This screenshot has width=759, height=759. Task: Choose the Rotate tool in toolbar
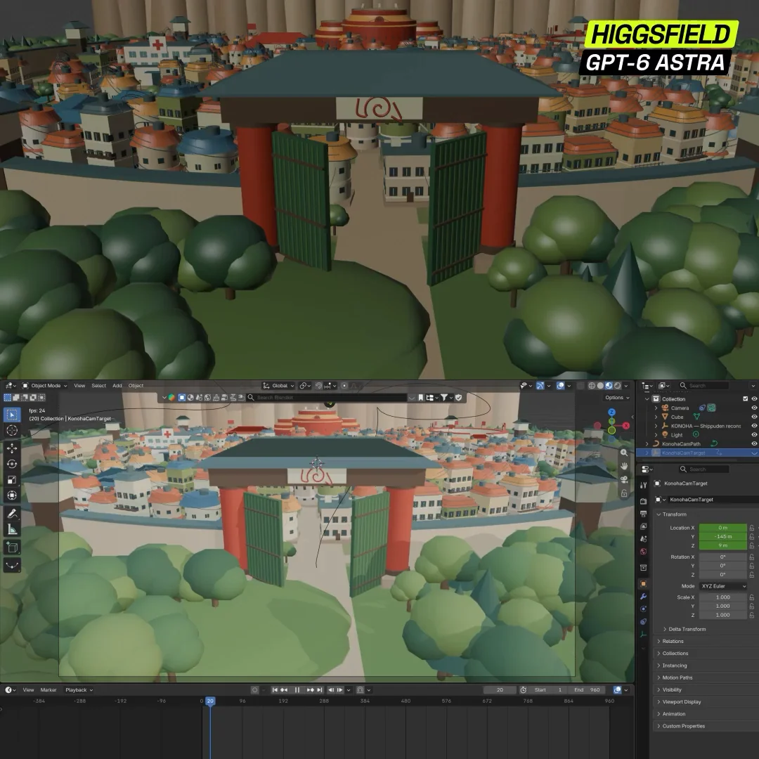12,464
